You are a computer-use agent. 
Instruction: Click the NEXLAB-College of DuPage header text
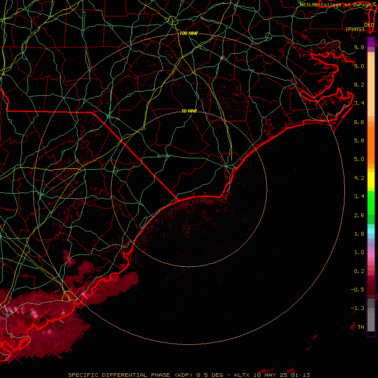pyautogui.click(x=336, y=5)
